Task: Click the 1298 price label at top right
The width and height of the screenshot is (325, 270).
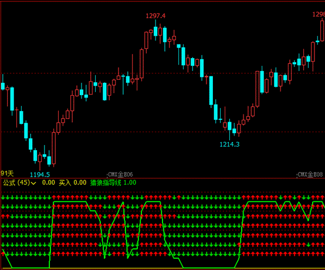Action: (x=319, y=14)
